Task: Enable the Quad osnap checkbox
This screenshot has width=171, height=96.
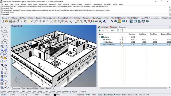Action: point(50,92)
